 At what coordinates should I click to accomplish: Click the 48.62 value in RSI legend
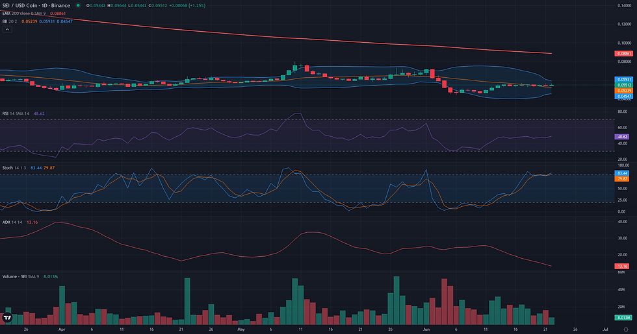(x=39, y=113)
